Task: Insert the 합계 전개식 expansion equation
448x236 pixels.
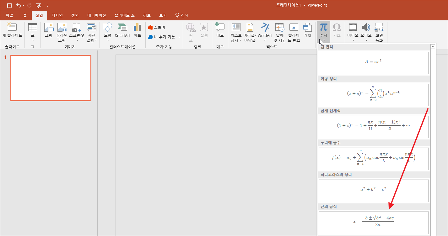Action: click(x=374, y=127)
